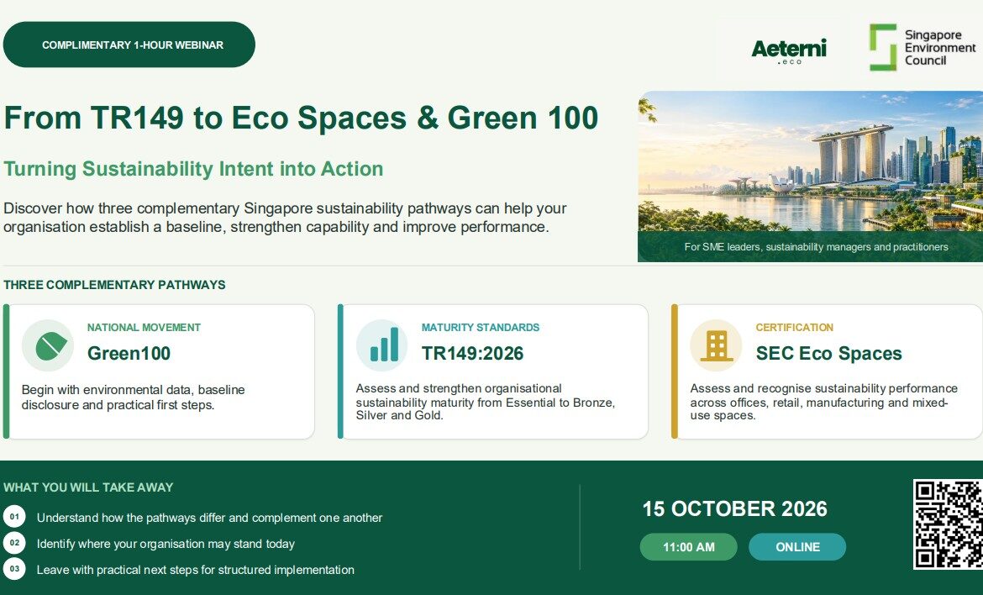
Task: Click the TR149:2026 card title
Action: (472, 353)
